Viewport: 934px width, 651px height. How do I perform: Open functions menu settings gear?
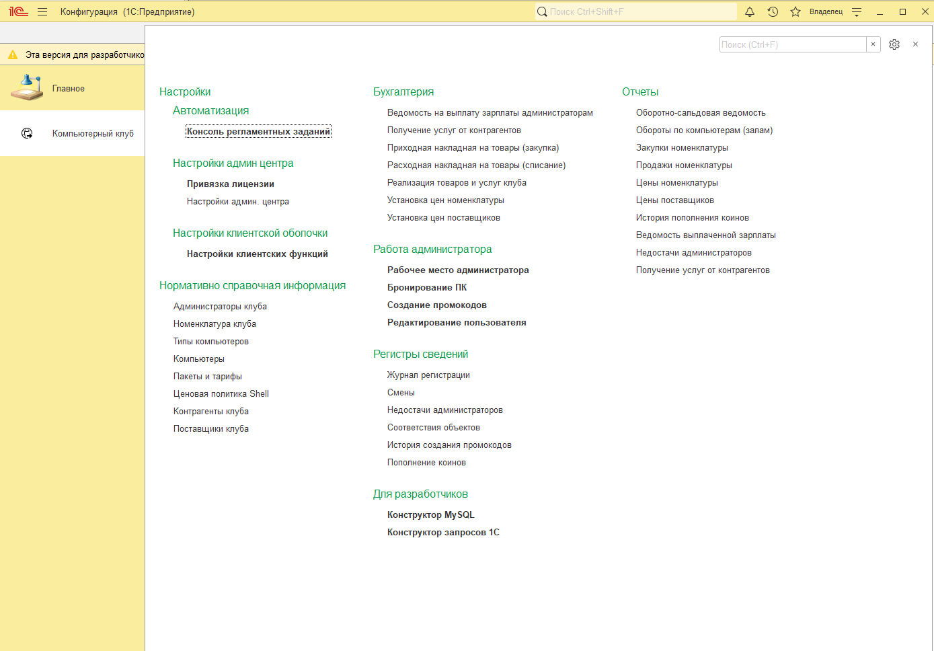894,44
